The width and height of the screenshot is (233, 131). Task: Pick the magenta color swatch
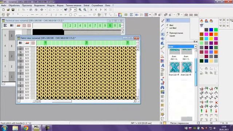coord(206,34)
